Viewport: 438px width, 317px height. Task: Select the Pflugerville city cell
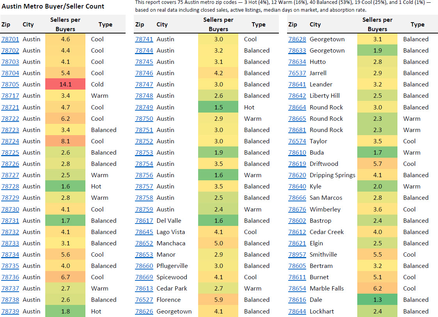[x=172, y=266]
